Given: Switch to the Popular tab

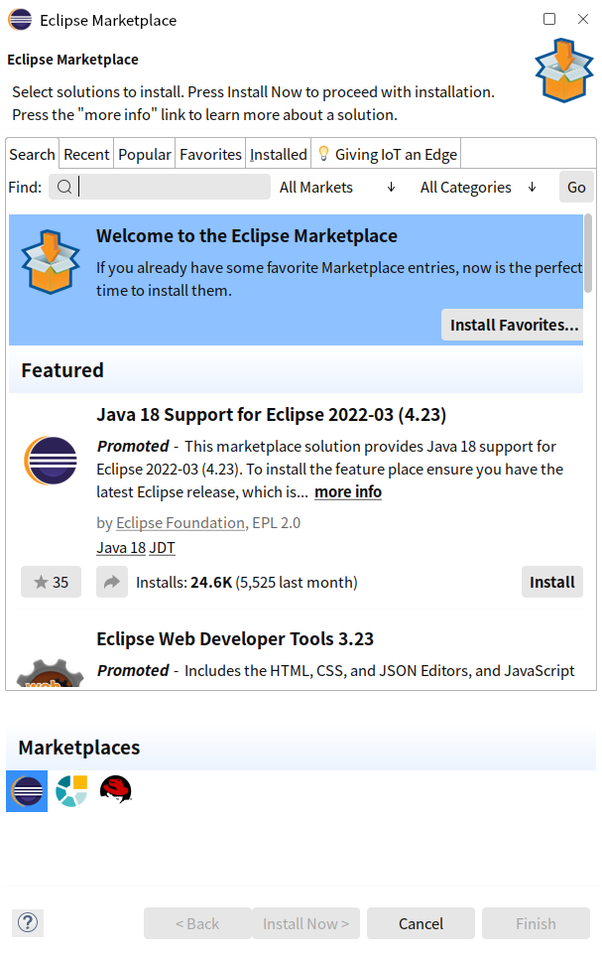Looking at the screenshot, I should click(144, 154).
